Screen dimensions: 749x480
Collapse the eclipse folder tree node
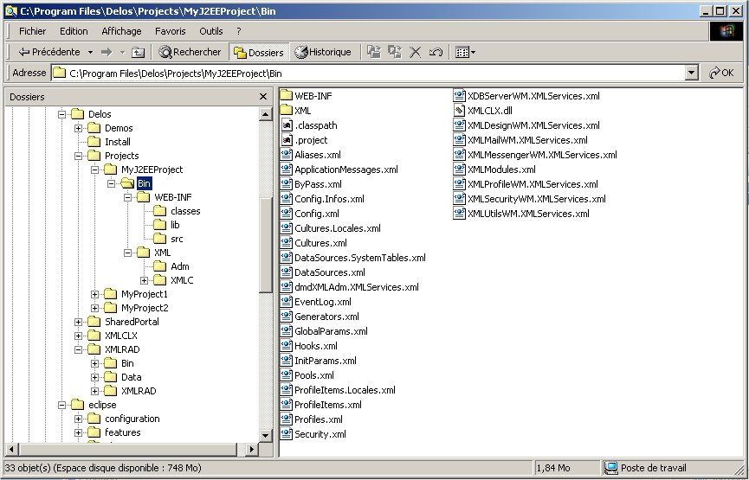click(61, 405)
